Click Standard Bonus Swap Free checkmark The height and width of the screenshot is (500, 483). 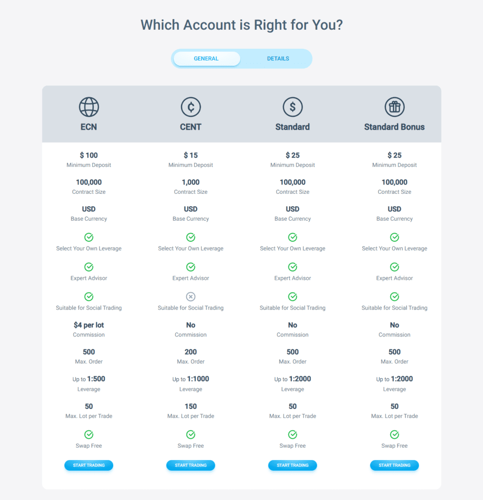(395, 434)
